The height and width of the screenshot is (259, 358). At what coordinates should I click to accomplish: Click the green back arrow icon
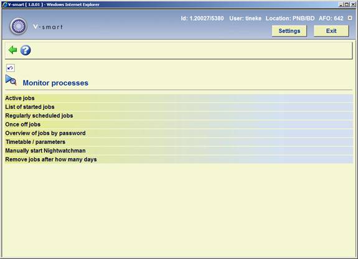[12, 50]
